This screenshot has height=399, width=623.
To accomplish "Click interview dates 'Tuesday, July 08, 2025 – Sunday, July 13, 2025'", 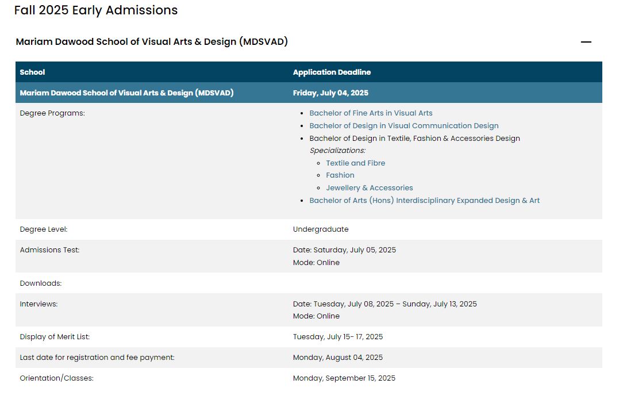I will [x=395, y=304].
